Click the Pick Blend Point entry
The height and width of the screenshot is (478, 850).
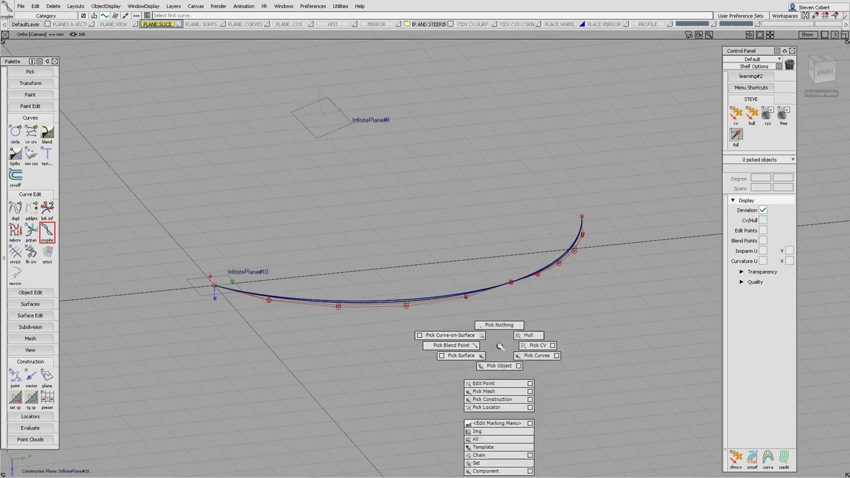pos(451,345)
